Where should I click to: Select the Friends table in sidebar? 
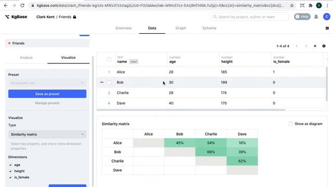coord(47,43)
